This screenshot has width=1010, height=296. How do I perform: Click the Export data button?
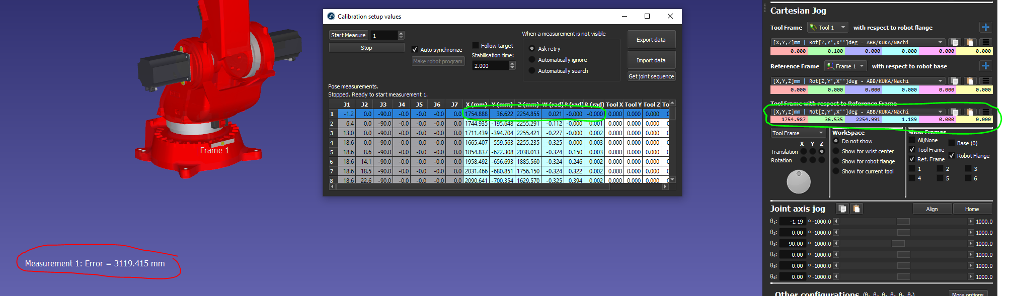click(x=651, y=40)
